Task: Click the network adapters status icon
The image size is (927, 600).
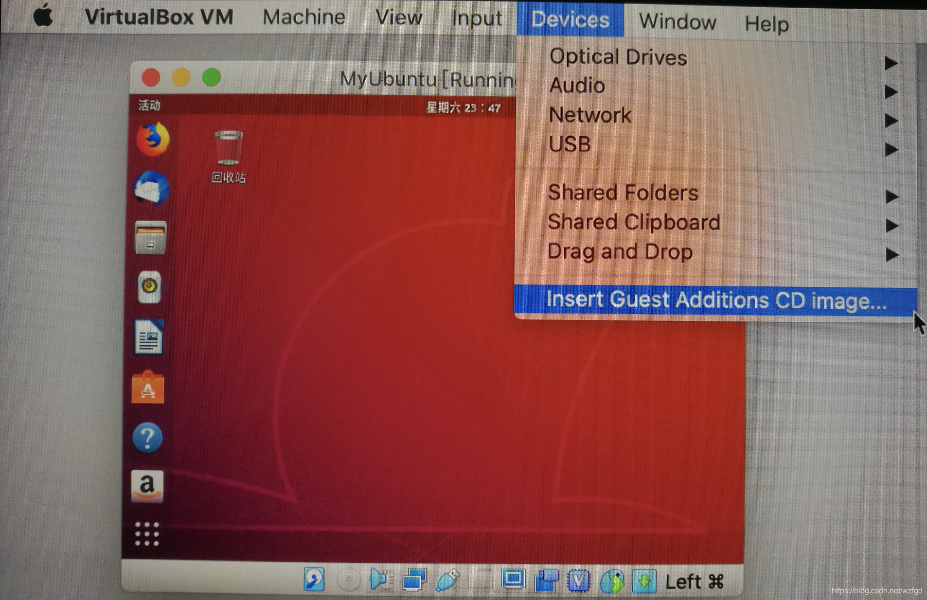Action: pos(414,580)
